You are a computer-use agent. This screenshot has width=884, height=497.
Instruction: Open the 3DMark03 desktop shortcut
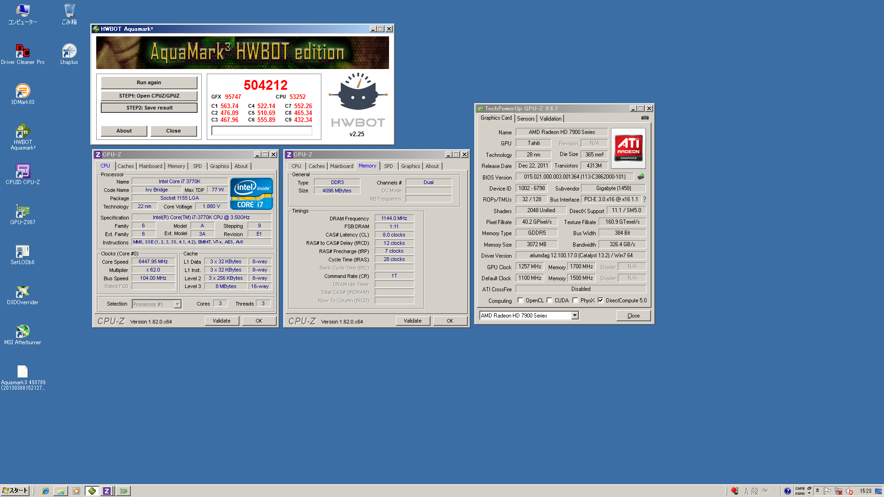[x=23, y=94]
